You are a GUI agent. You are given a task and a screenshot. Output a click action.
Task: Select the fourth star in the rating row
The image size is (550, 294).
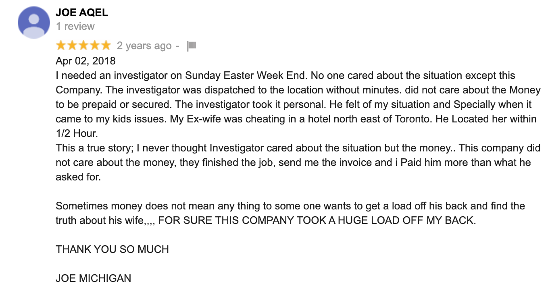pyautogui.click(x=94, y=45)
